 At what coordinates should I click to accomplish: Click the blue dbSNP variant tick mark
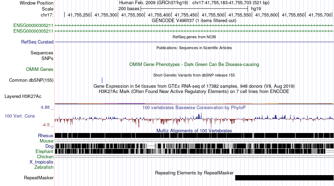click(102, 80)
